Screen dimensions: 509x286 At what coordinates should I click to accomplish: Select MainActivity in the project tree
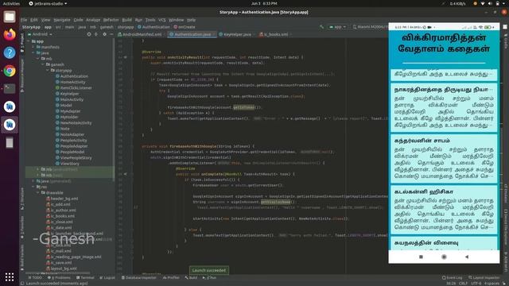coord(72,99)
